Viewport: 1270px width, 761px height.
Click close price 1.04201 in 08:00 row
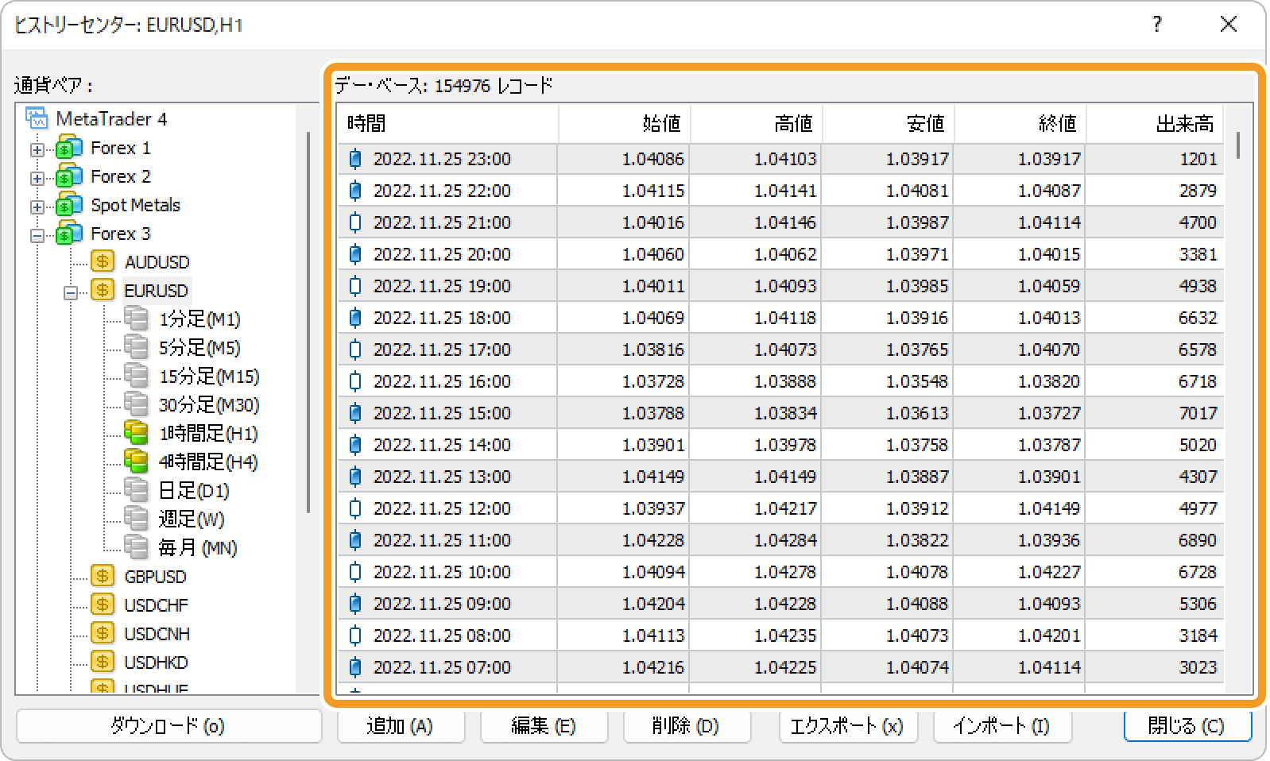click(x=1049, y=635)
